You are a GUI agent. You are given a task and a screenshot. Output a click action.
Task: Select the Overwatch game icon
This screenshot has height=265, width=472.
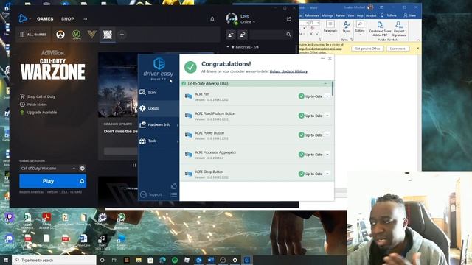[x=60, y=35]
